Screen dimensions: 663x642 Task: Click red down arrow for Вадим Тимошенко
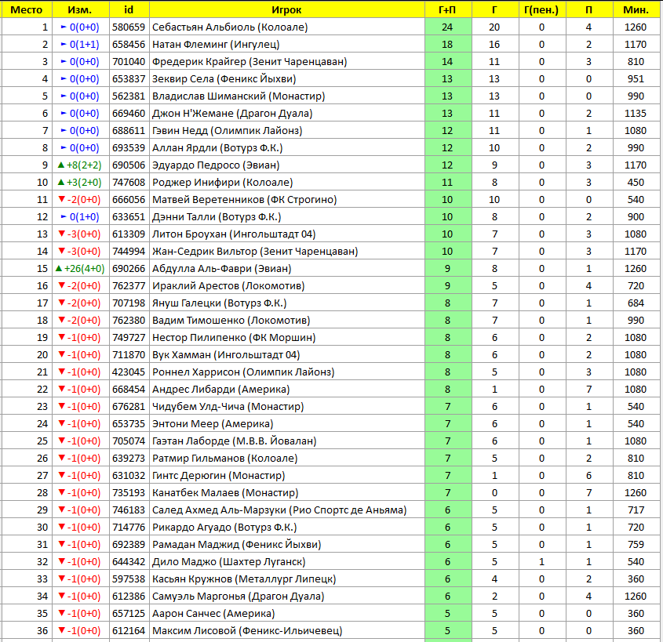click(62, 320)
